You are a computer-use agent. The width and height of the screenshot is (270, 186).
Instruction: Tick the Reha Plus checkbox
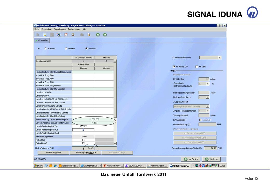(83, 140)
